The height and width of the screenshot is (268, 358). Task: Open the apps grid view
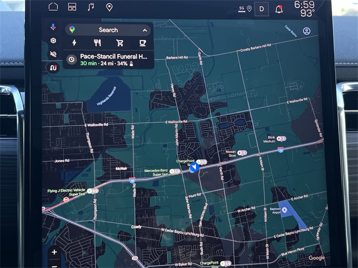pos(72,7)
